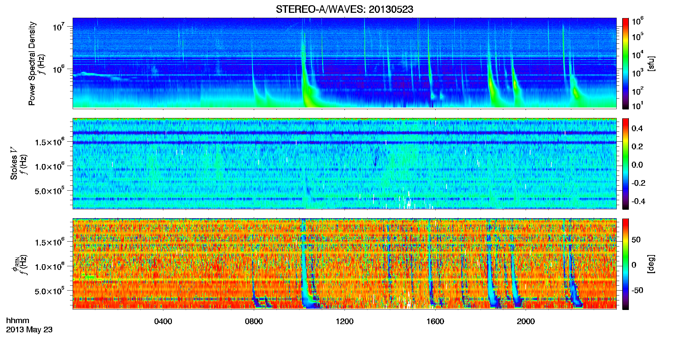This screenshot has width=689, height=355.
Task: Click the power spectral density spectrogram panel
Action: (x=344, y=63)
